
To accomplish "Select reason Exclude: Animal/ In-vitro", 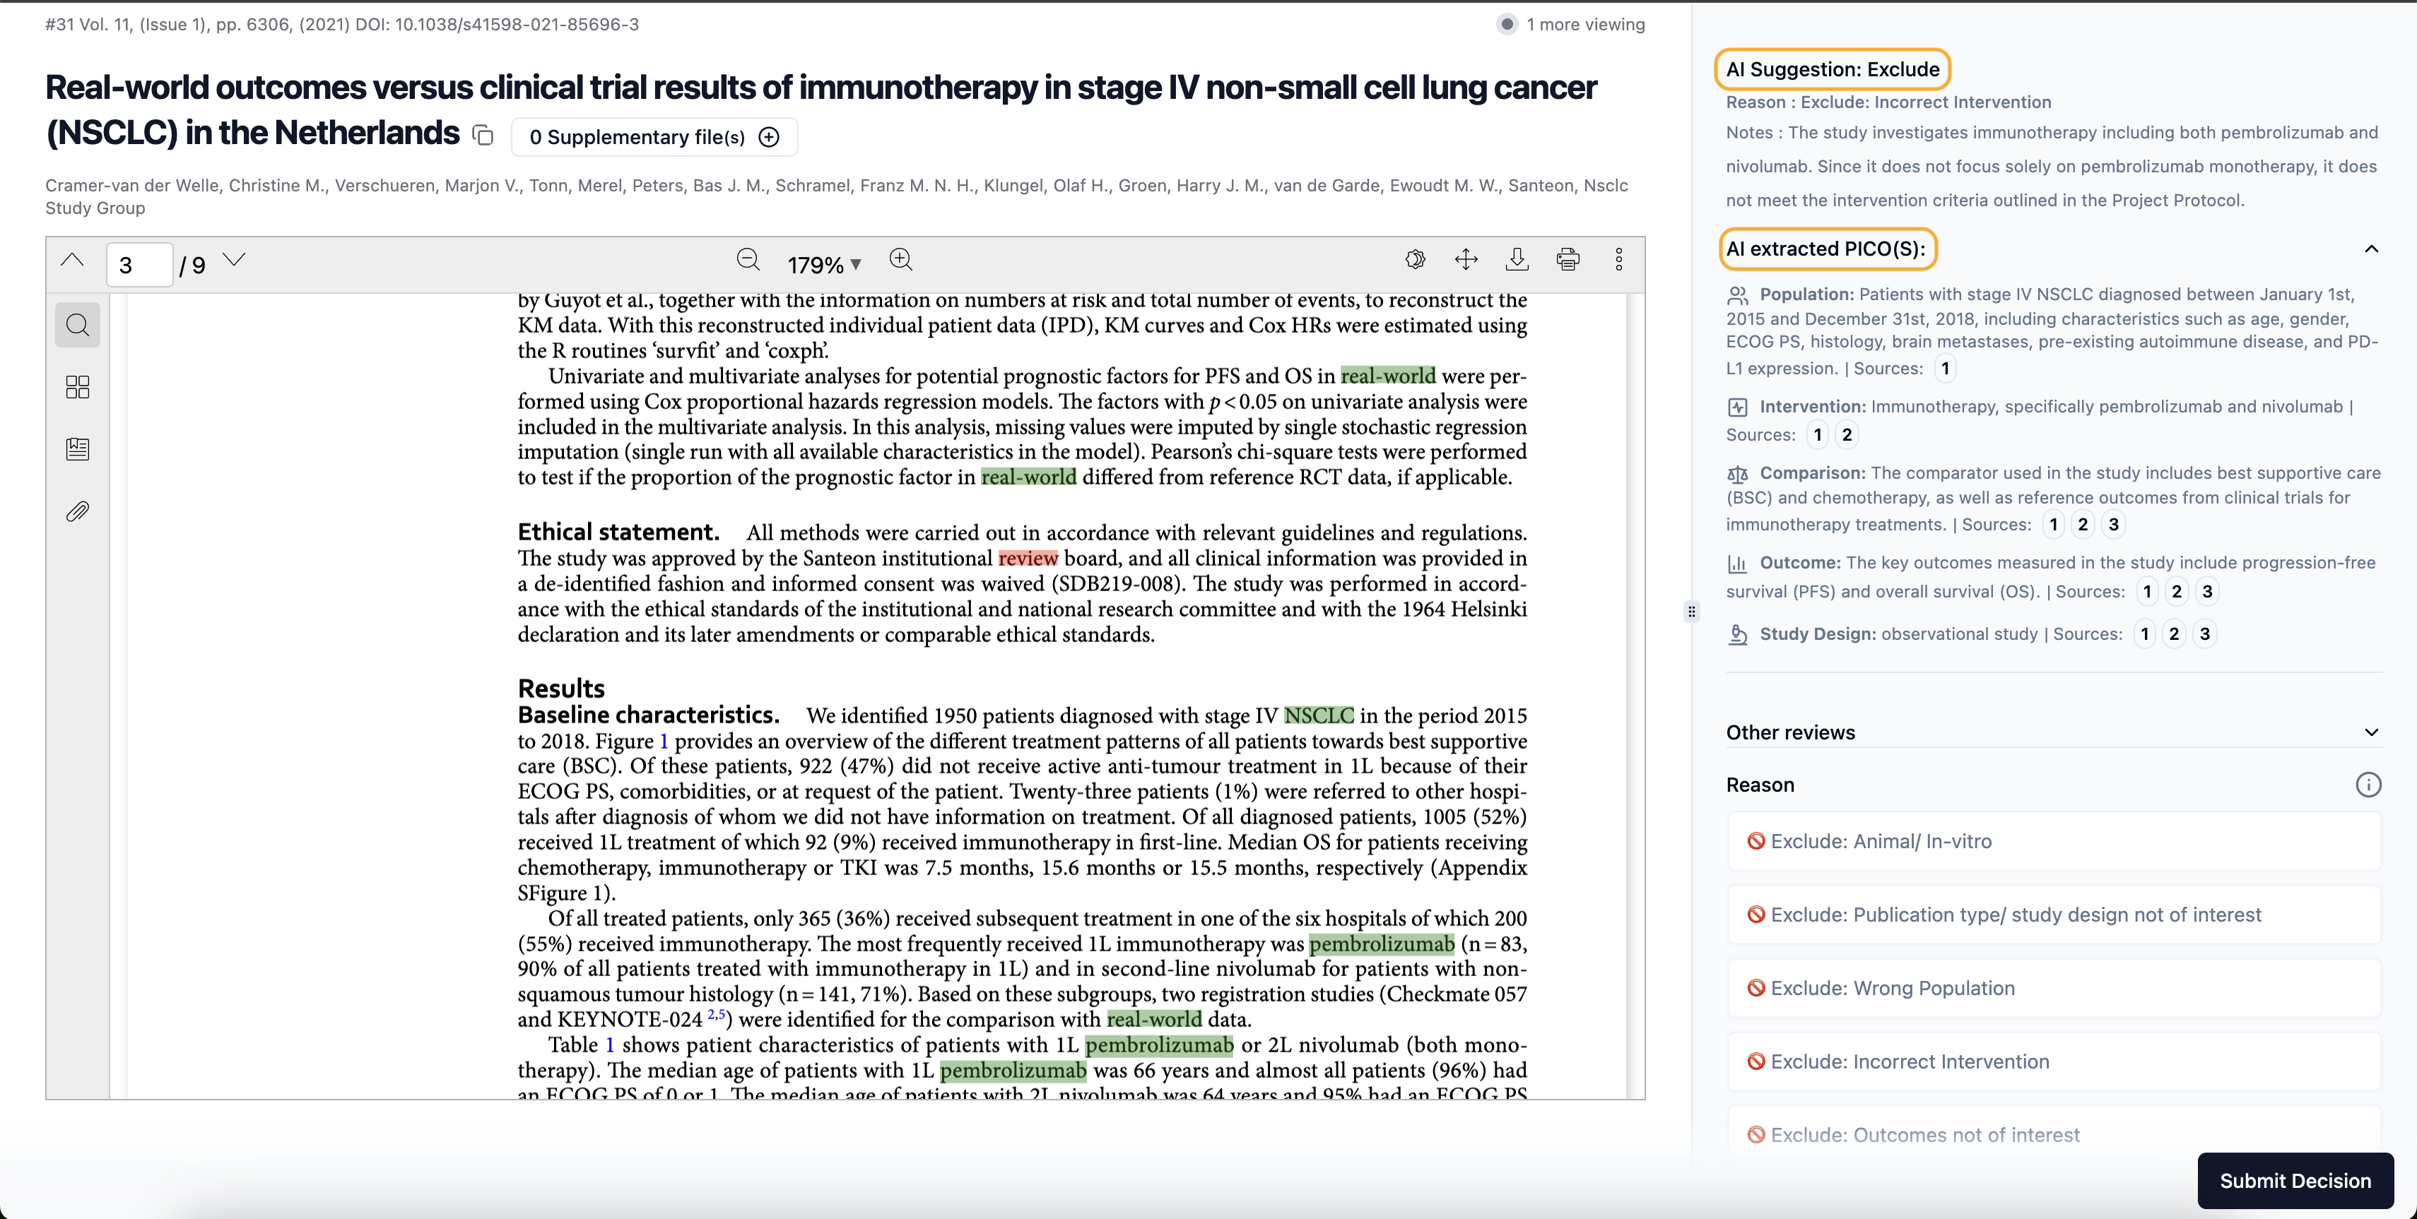I will (x=2053, y=841).
